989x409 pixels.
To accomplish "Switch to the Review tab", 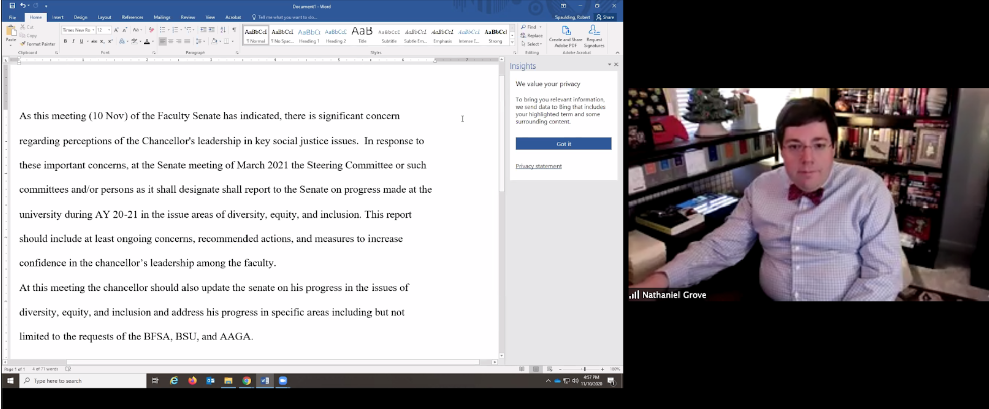I will click(188, 17).
